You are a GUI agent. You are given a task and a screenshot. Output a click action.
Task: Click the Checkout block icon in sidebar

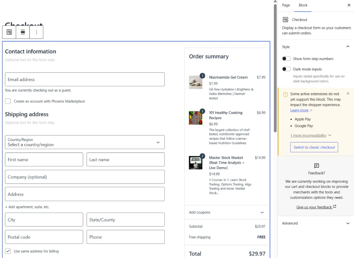point(285,20)
